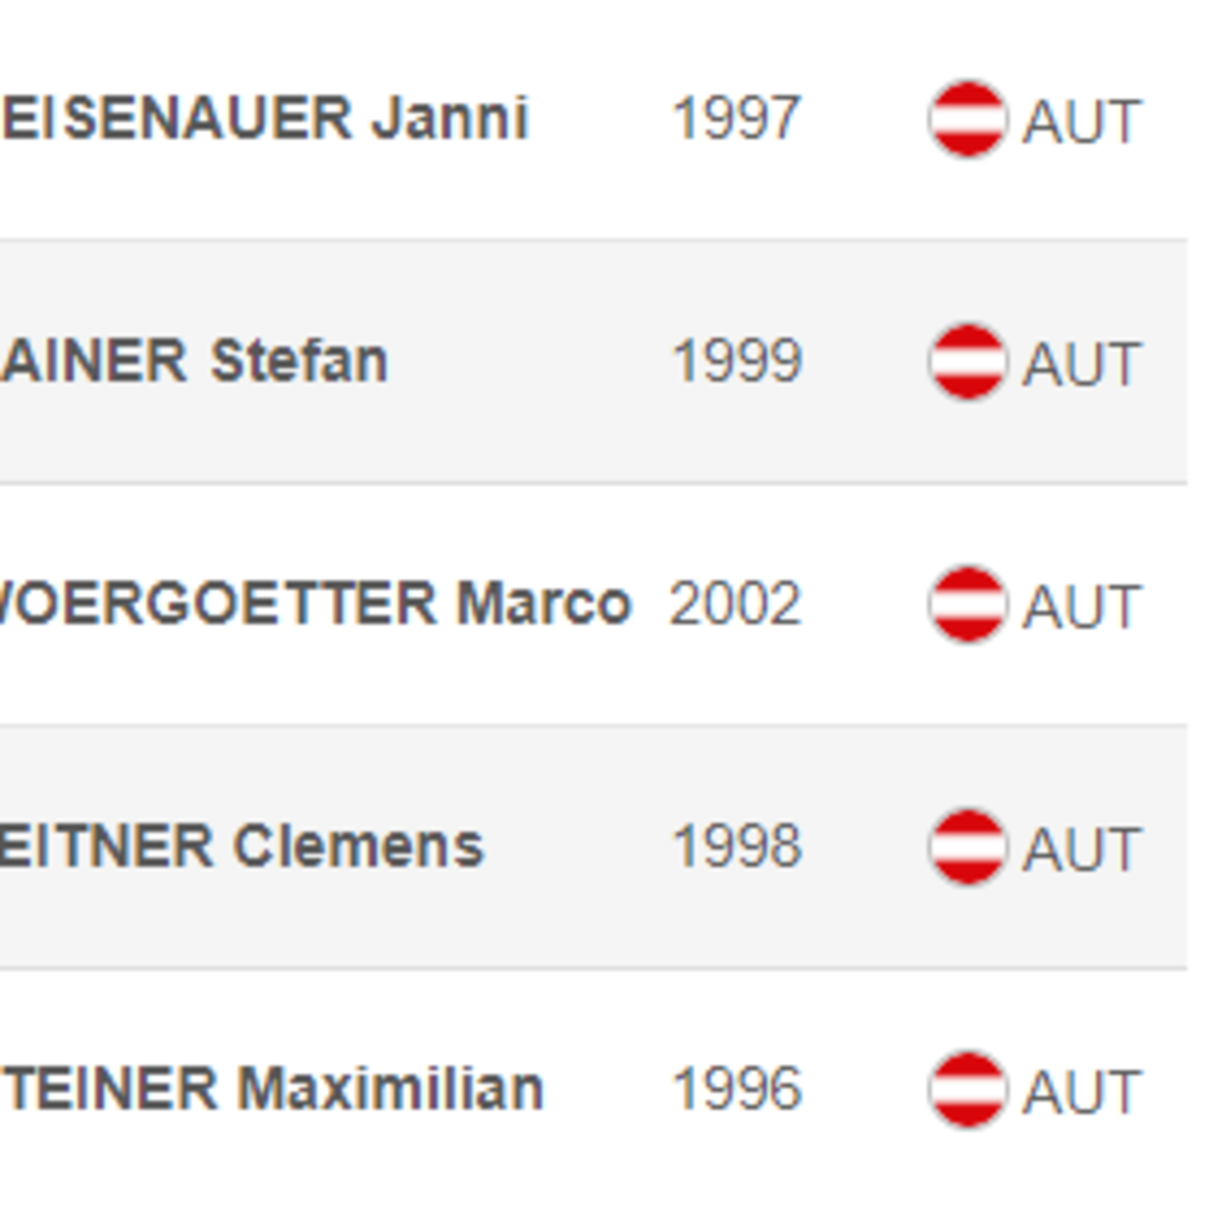Click Austrian flag icon in RAINER Stefan row

click(x=968, y=361)
